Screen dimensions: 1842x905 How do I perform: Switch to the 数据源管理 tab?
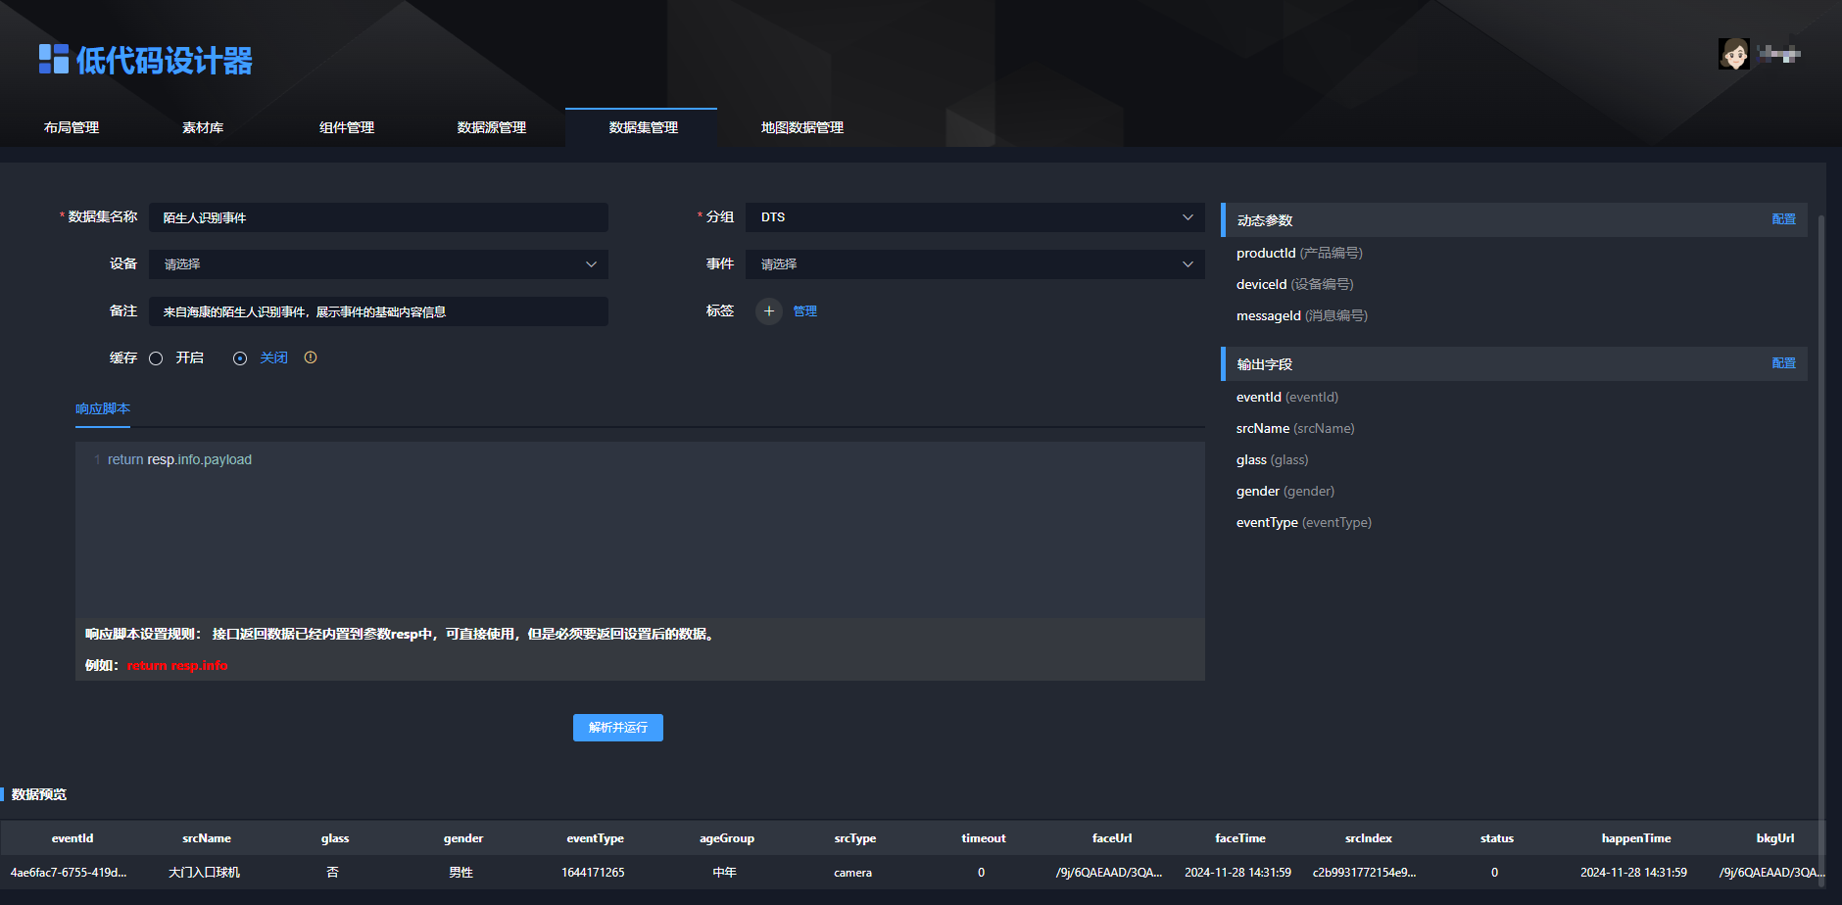(x=492, y=127)
